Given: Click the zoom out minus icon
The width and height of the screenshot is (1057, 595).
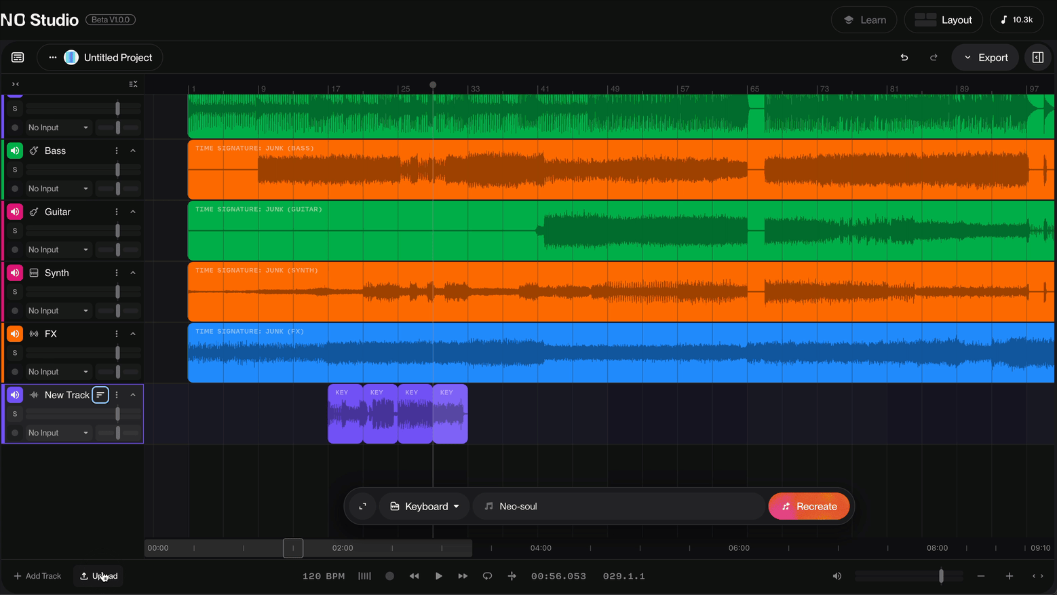Looking at the screenshot, I should tap(981, 576).
